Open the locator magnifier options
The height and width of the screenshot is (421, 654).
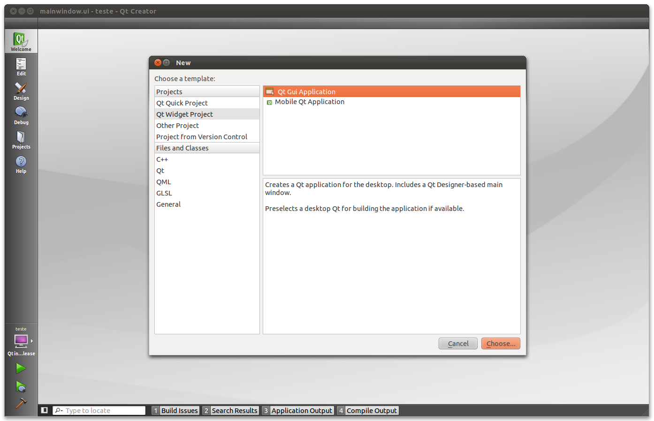pos(59,411)
